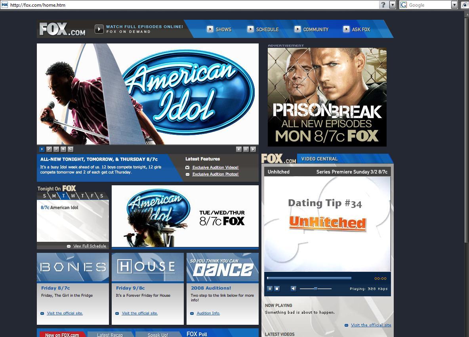The height and width of the screenshot is (337, 469).
Task: Open Exclusive Audition Photos link
Action: point(215,174)
